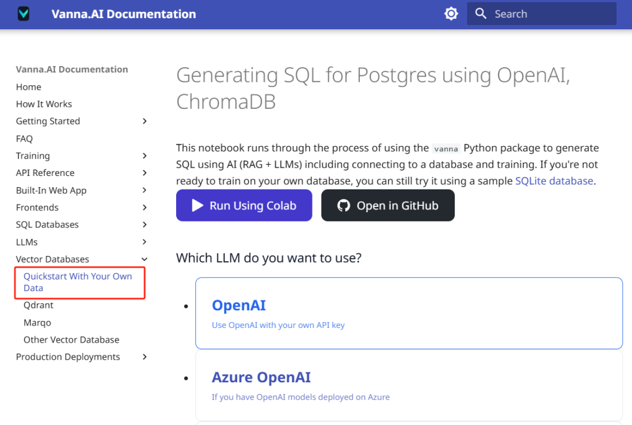Open the Marqo sidebar page
This screenshot has width=632, height=425.
click(37, 323)
